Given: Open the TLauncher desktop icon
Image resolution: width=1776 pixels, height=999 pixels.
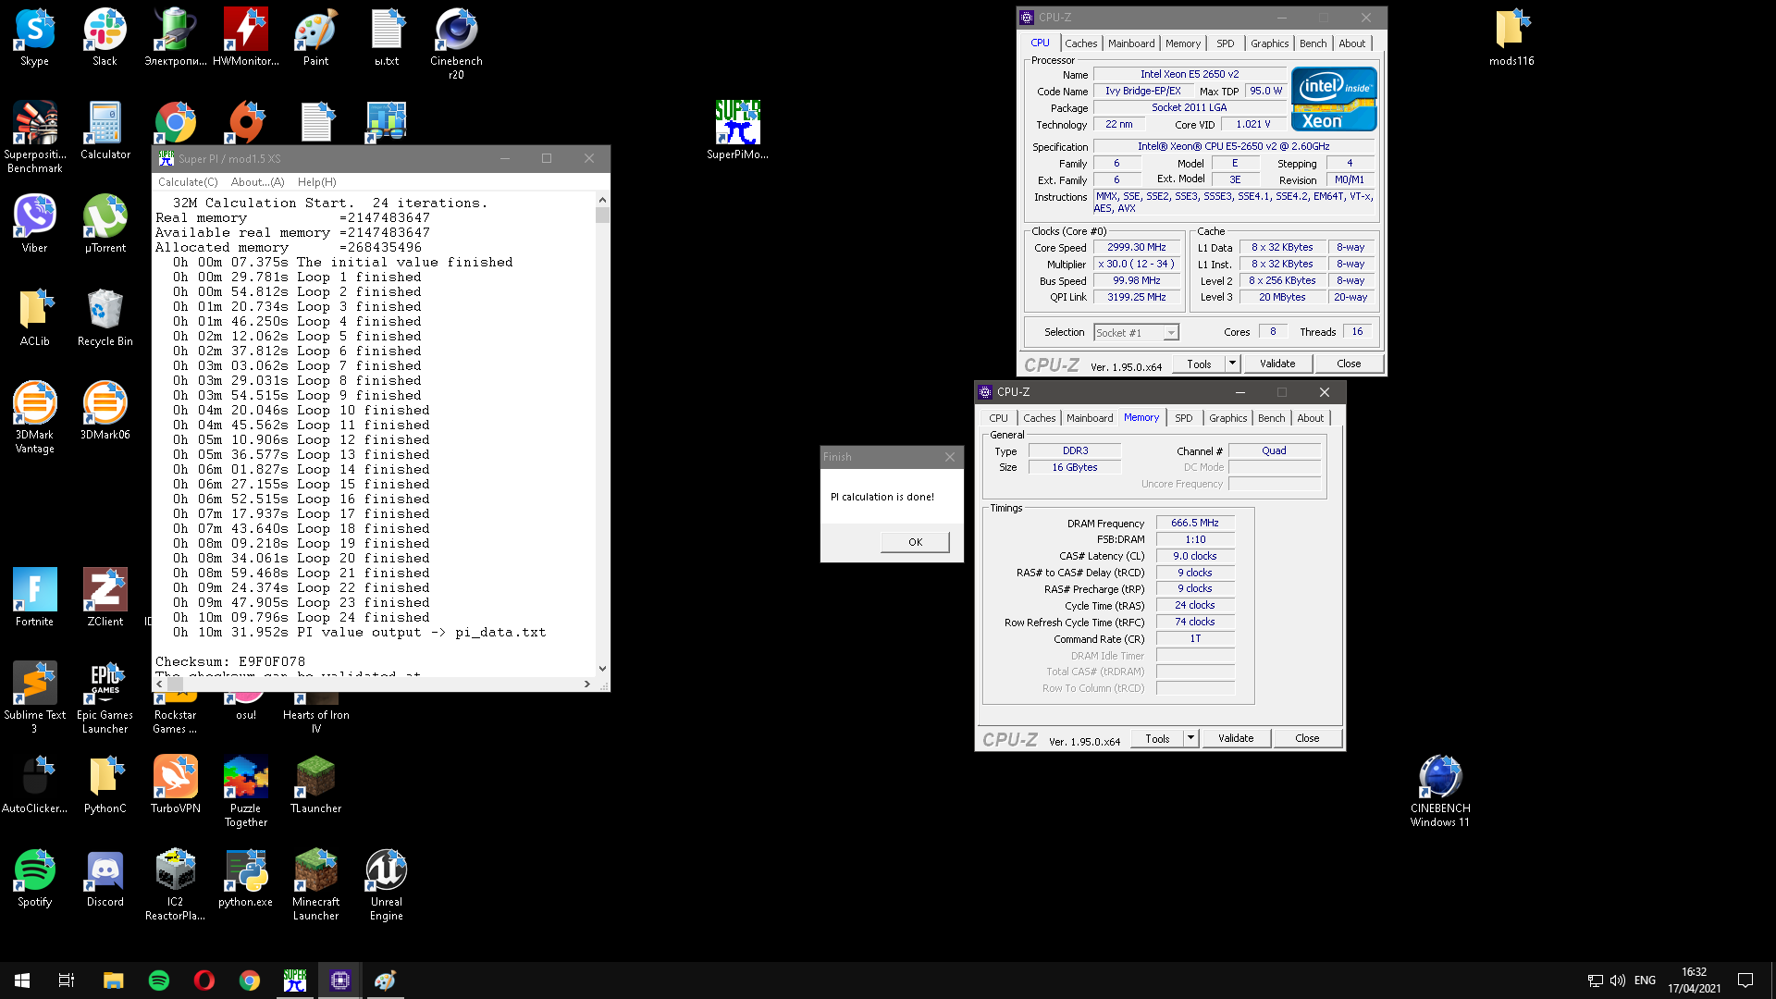Looking at the screenshot, I should click(315, 784).
